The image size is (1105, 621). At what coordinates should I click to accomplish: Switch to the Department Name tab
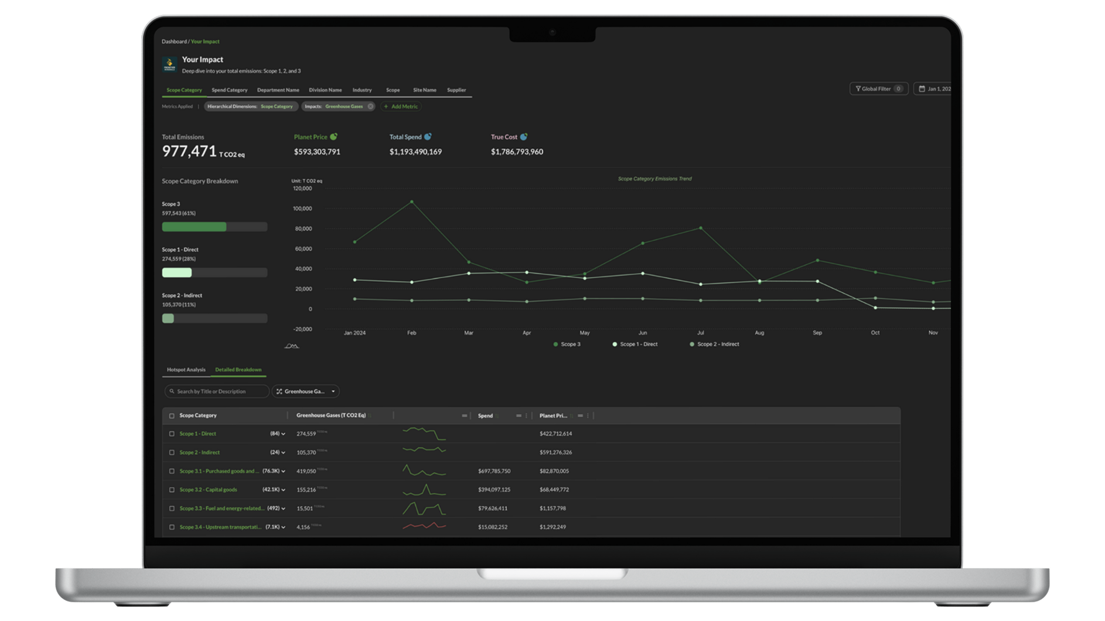click(x=278, y=90)
